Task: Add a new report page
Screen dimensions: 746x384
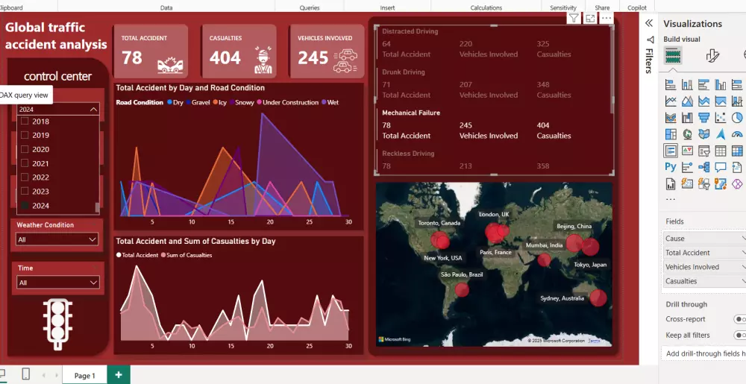Action: (x=119, y=375)
